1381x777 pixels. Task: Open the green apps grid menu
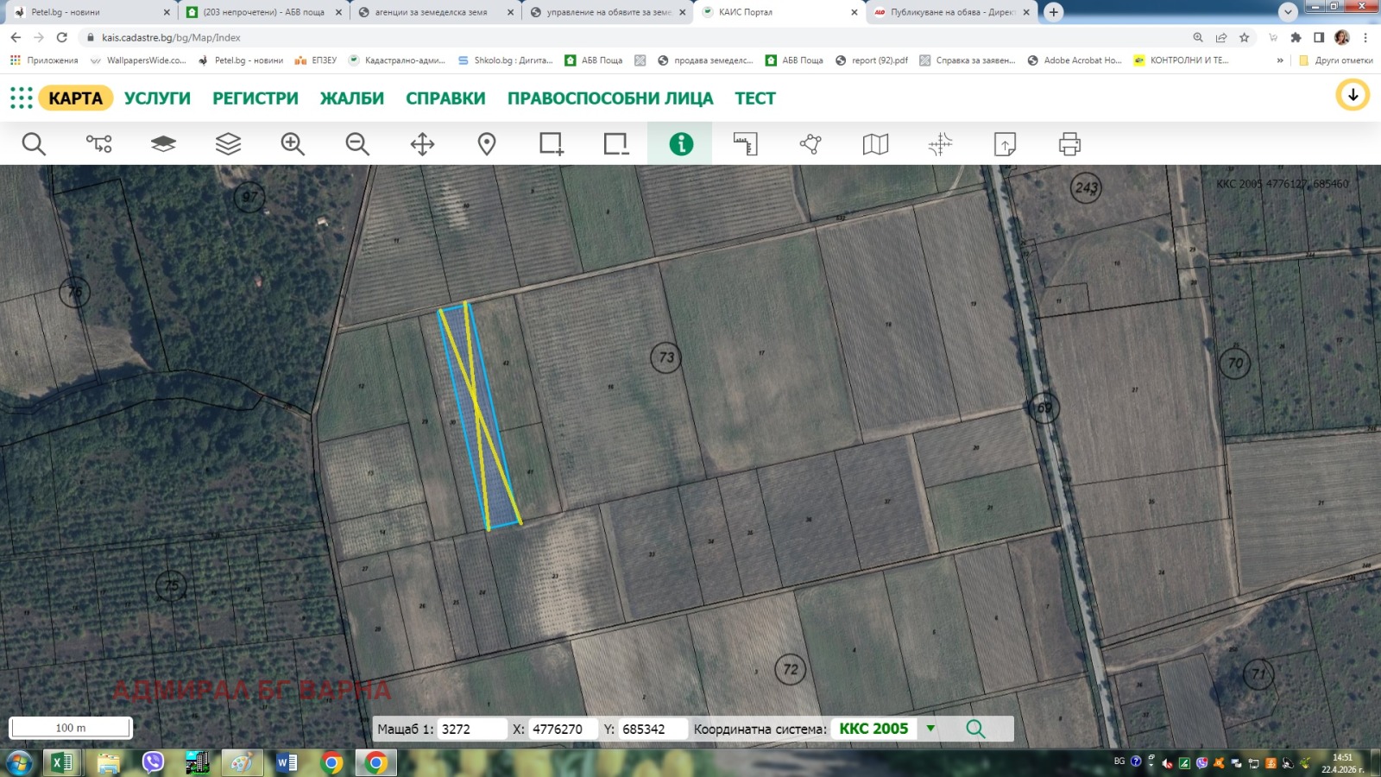click(x=21, y=98)
